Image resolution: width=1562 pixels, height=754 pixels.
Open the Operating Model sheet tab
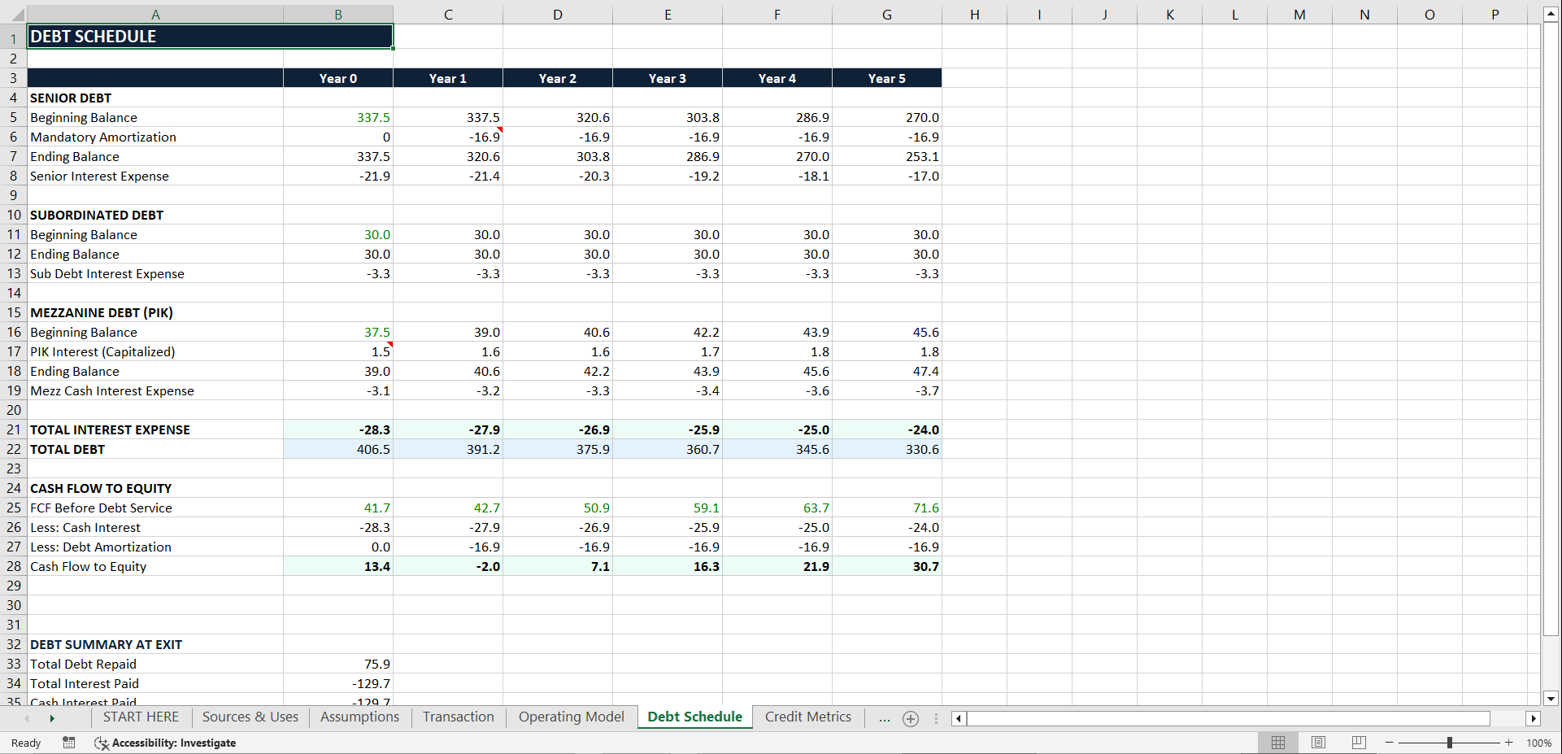click(571, 717)
